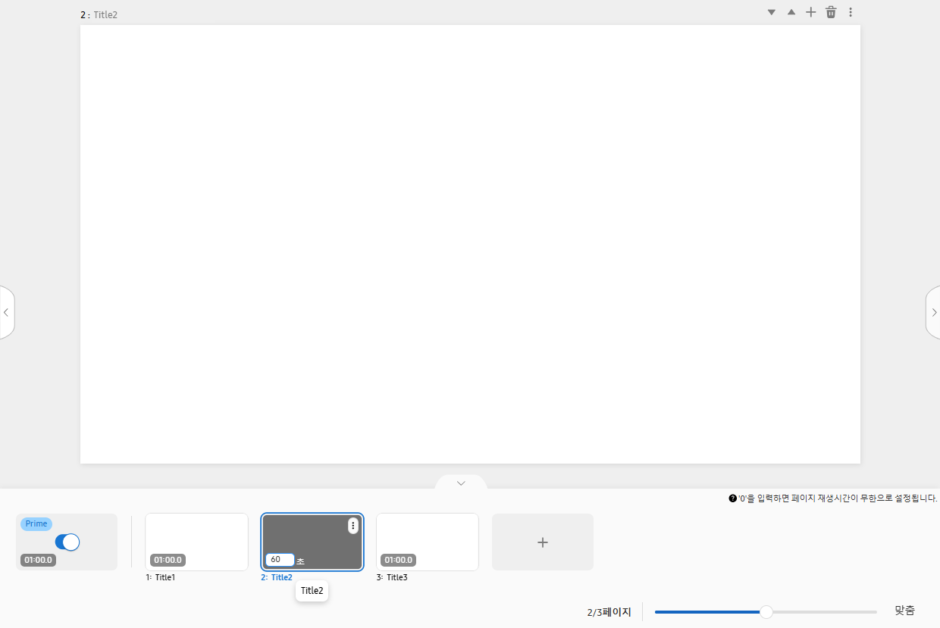
Task: Click the 60 seconds duration field
Action: [280, 560]
